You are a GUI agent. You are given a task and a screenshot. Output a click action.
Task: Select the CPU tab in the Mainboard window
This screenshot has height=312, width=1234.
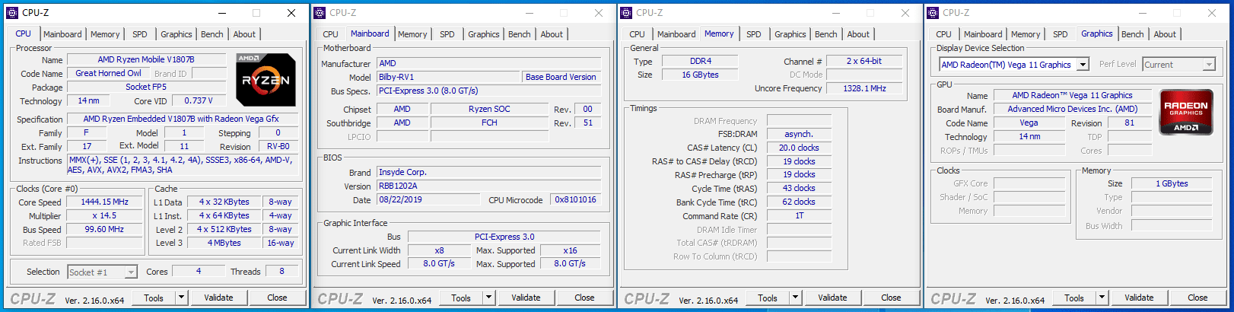[x=330, y=34]
